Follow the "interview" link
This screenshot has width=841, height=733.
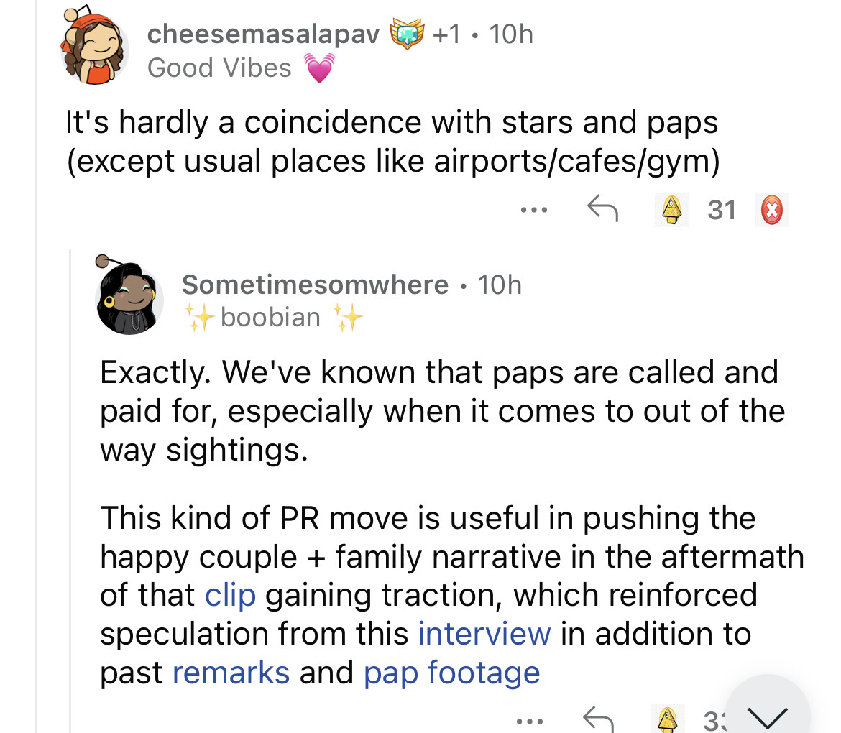484,634
